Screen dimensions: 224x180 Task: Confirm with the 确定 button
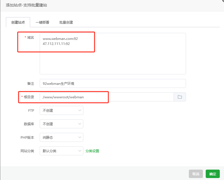click(x=212, y=174)
